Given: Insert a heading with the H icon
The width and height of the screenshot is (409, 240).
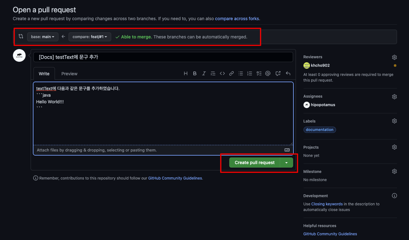Looking at the screenshot, I should pyautogui.click(x=186, y=73).
